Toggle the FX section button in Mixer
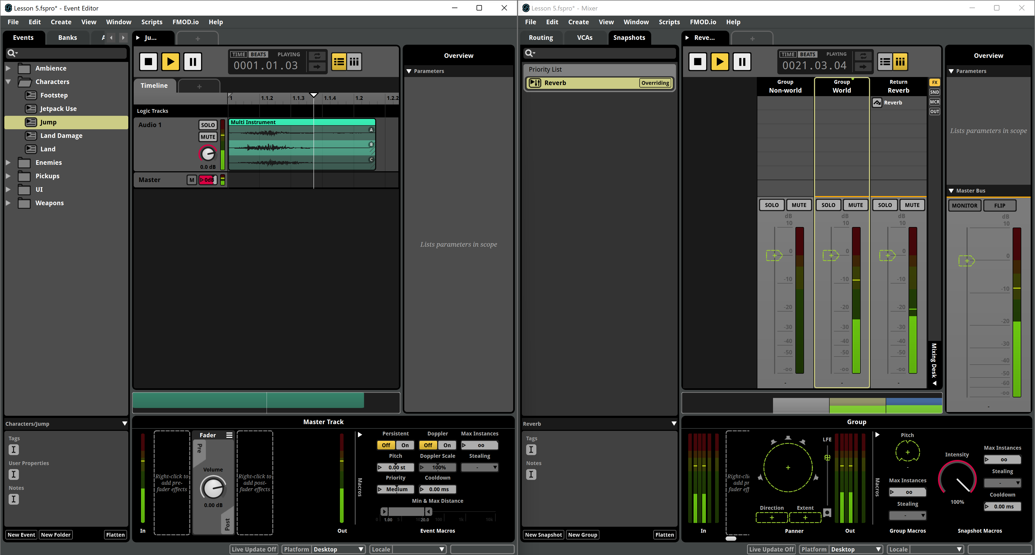Screen dimensions: 1035x555 coord(934,82)
